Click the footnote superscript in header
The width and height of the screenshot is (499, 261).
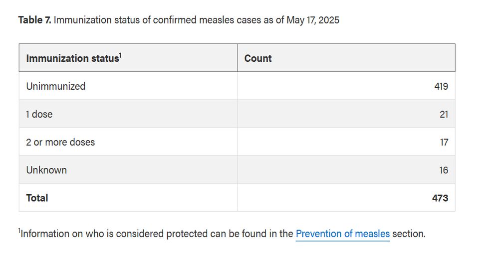pyautogui.click(x=120, y=55)
